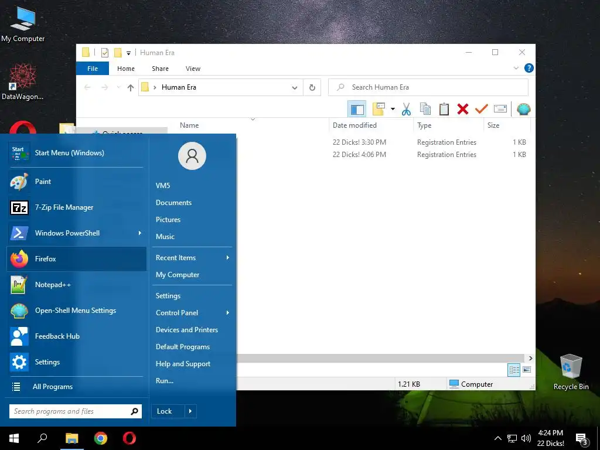The image size is (600, 450).
Task: Switch to the Share ribbon tab
Action: pos(160,69)
